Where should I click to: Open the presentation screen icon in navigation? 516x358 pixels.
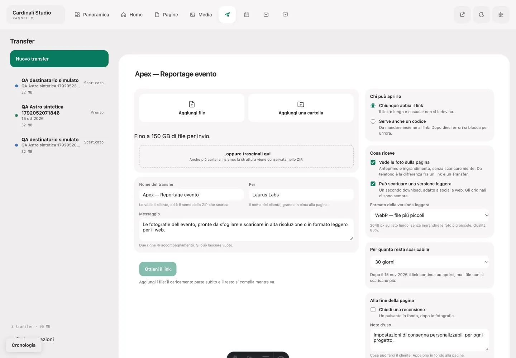285,15
